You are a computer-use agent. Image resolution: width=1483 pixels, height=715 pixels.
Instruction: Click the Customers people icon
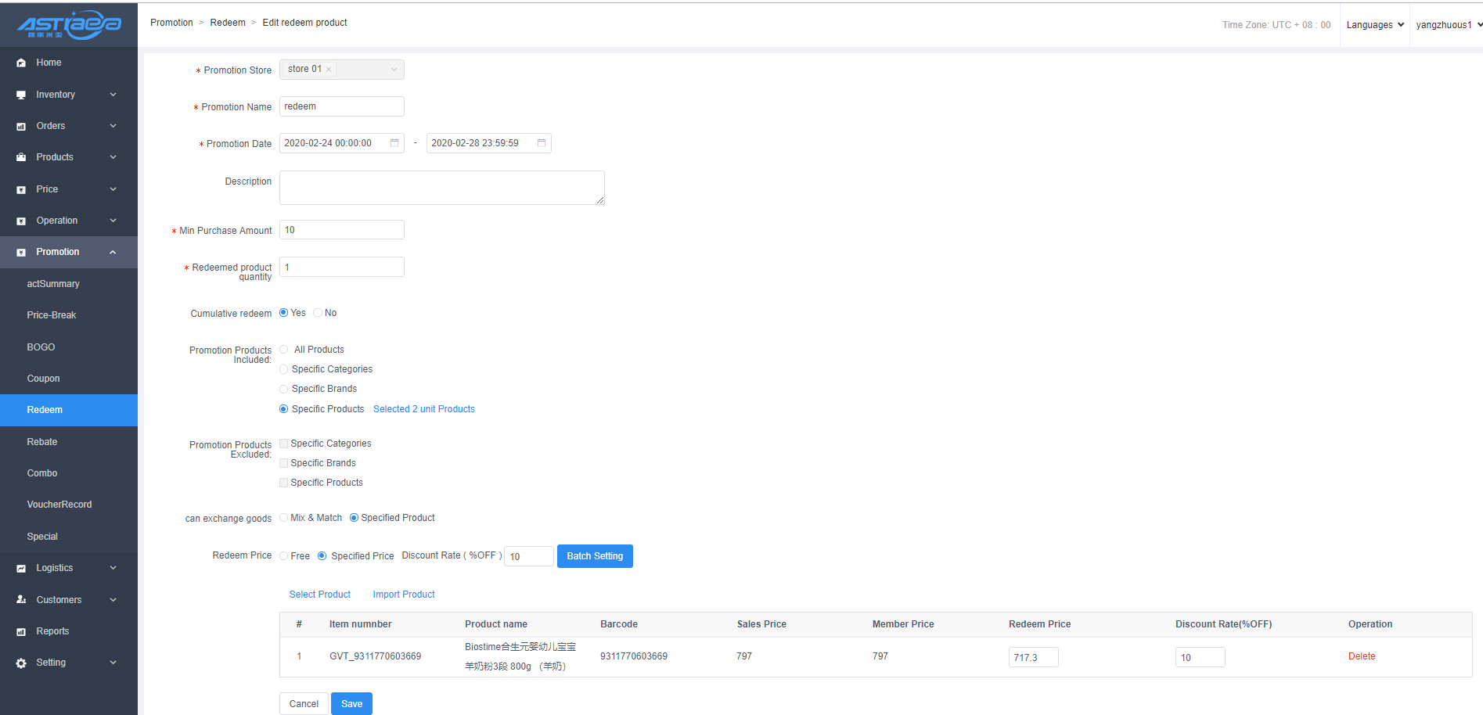tap(21, 600)
